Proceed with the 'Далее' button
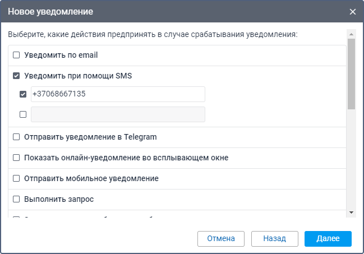The image size is (364, 254). click(x=328, y=238)
